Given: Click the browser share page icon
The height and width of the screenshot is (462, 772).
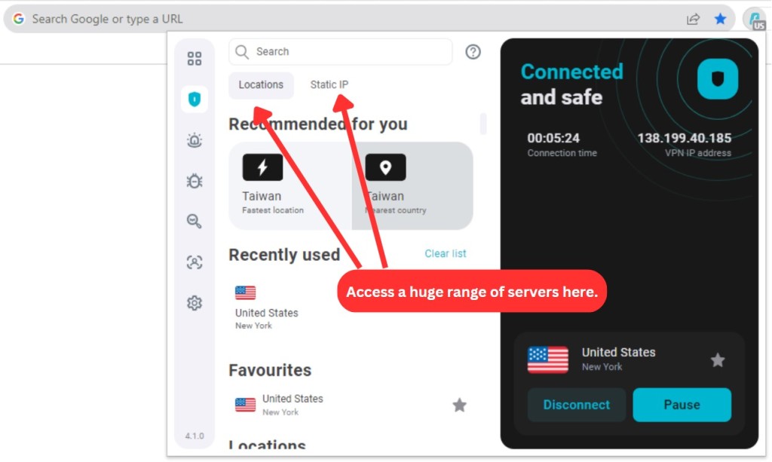Looking at the screenshot, I should [694, 19].
